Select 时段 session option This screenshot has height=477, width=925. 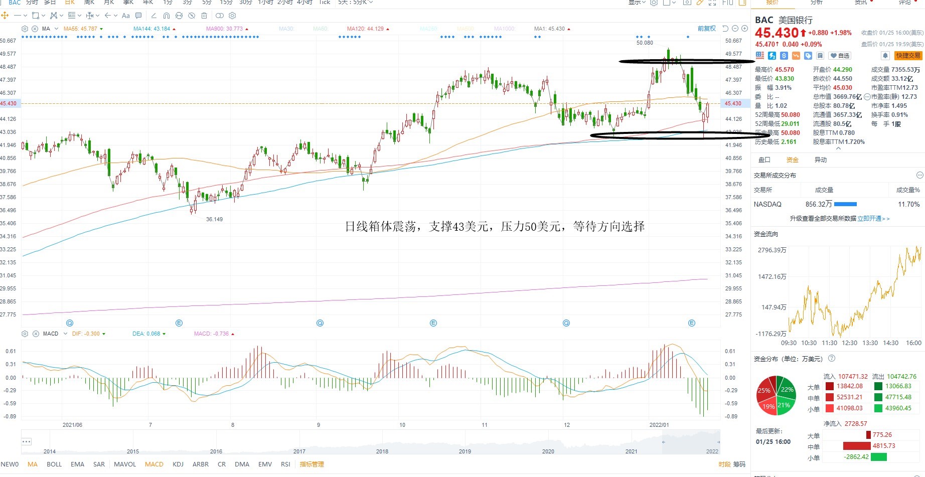click(x=724, y=464)
